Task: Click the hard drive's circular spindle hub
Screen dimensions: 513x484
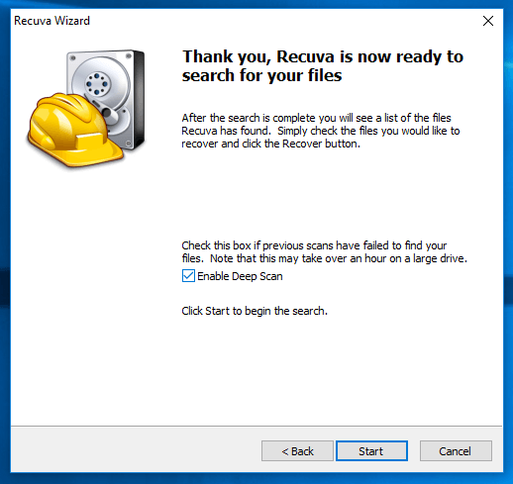Action: tap(97, 83)
